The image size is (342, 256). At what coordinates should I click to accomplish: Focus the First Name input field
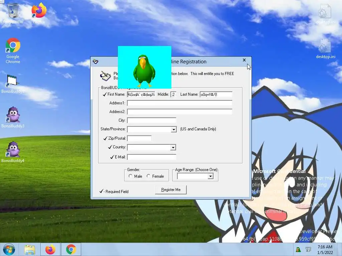click(x=141, y=94)
